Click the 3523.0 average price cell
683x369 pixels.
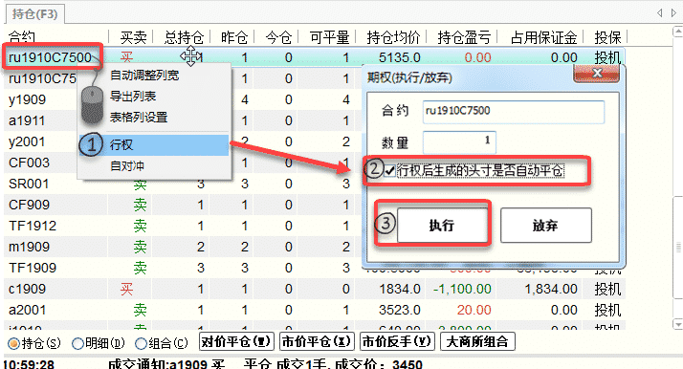coord(400,310)
